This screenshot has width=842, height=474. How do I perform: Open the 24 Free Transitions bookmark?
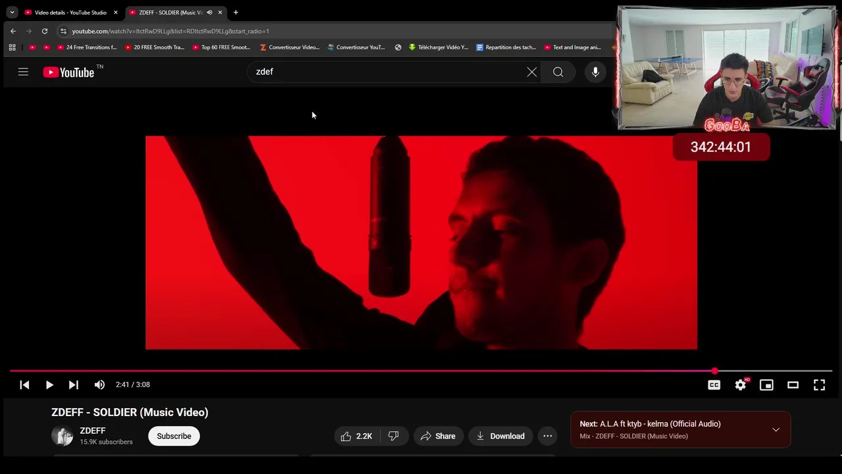(x=87, y=47)
